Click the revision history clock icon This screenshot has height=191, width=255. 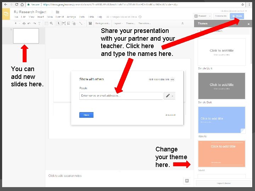pos(140,17)
